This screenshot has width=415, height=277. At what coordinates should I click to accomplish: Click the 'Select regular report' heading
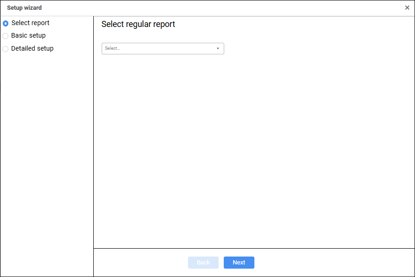[138, 24]
